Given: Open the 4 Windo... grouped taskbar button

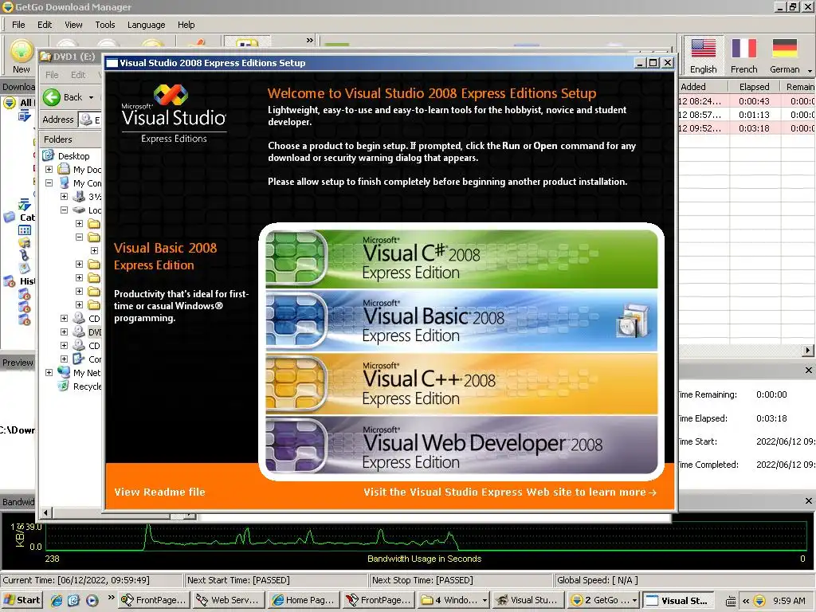Looking at the screenshot, I should pyautogui.click(x=453, y=600).
